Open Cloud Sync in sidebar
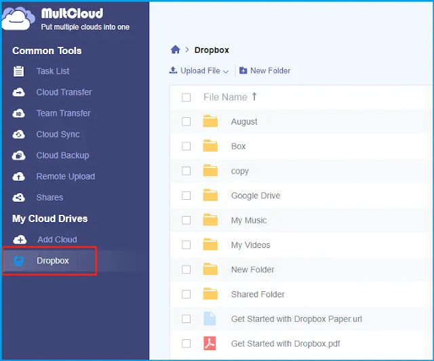Viewport: 434px width, 361px height. click(58, 134)
